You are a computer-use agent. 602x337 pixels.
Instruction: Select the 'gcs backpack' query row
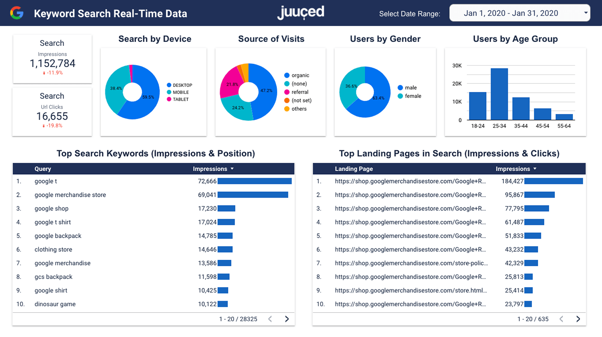click(153, 277)
